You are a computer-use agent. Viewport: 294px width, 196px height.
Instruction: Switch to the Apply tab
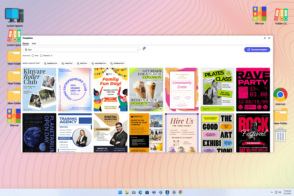pyautogui.click(x=34, y=43)
